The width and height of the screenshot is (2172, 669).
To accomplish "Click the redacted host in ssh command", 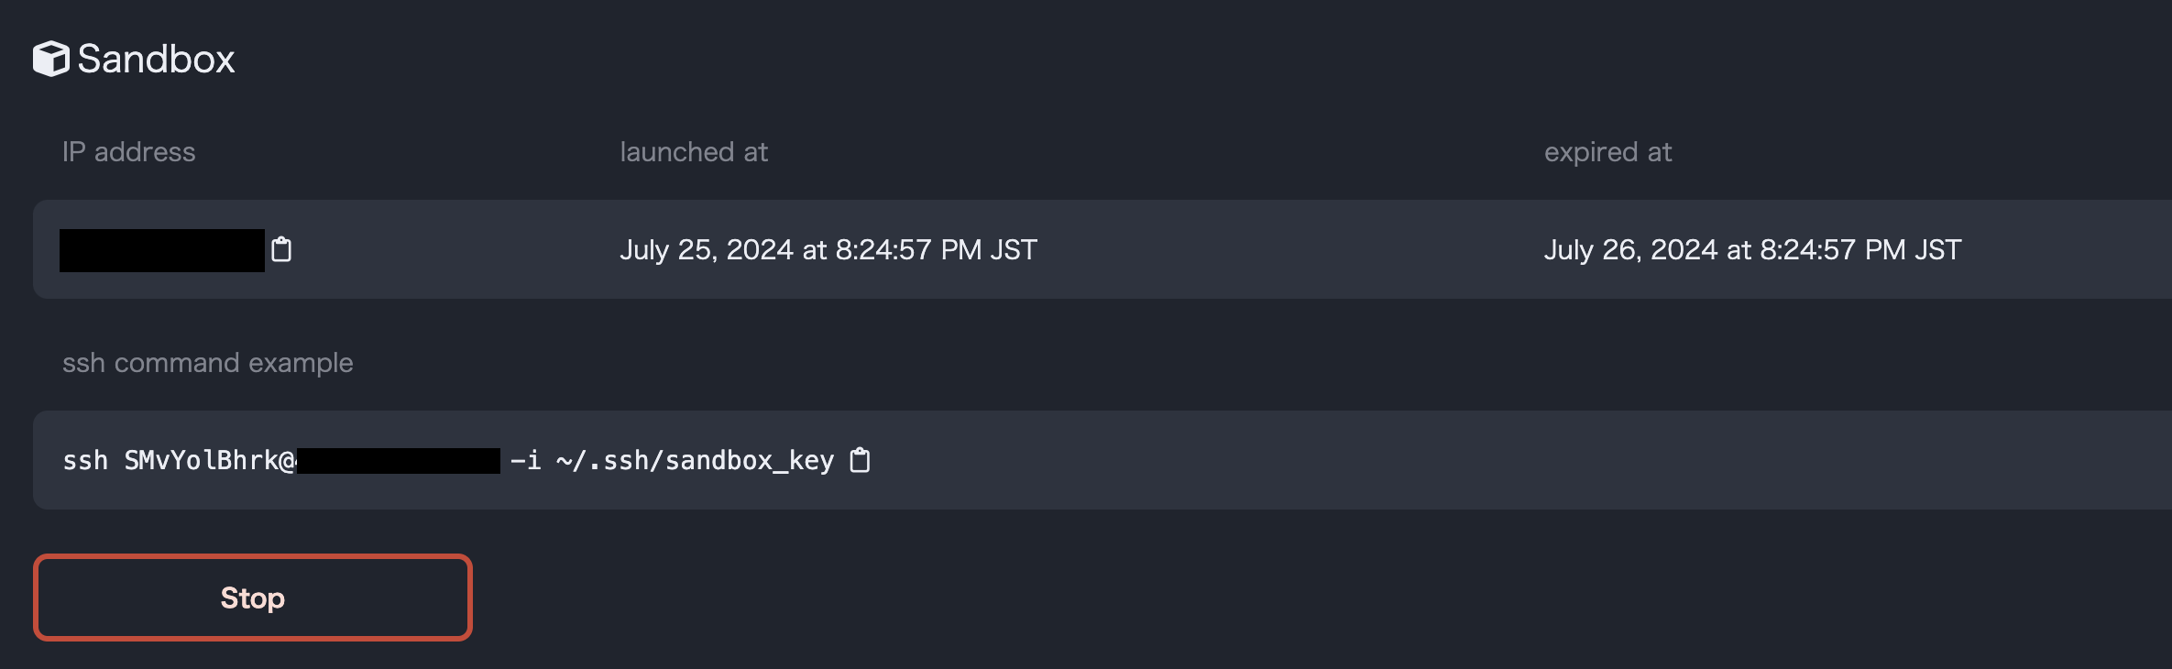I will (399, 460).
